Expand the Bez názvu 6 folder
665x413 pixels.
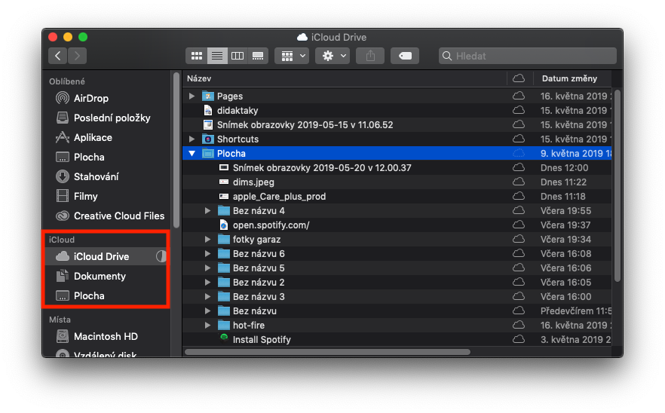pos(207,253)
